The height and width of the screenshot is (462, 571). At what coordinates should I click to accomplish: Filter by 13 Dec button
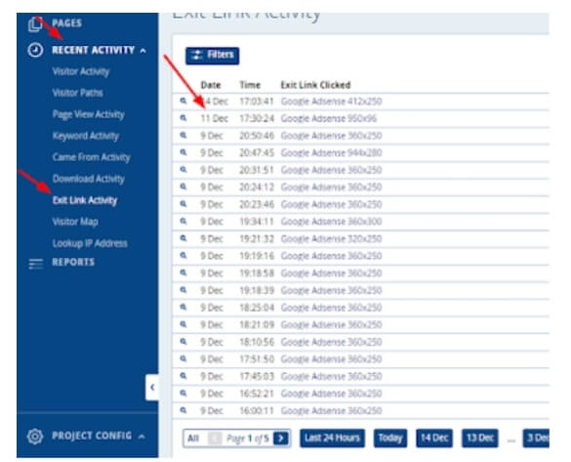[x=480, y=438]
